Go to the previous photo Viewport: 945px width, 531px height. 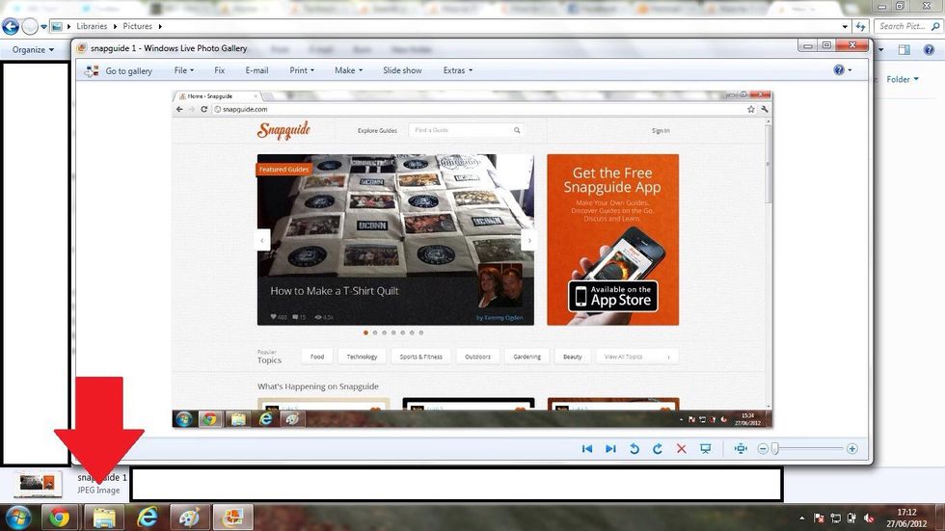(586, 449)
